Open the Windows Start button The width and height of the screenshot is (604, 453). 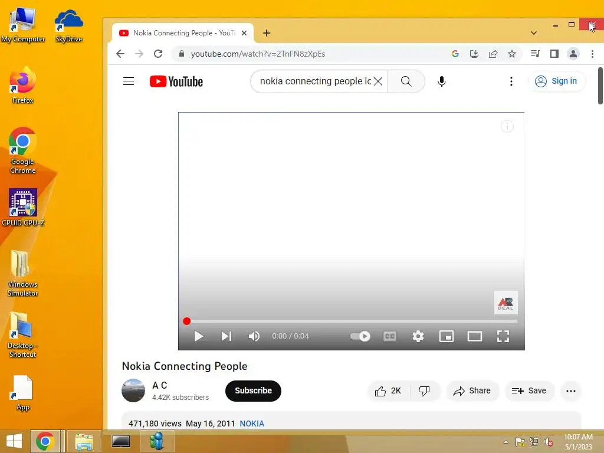[14, 441]
